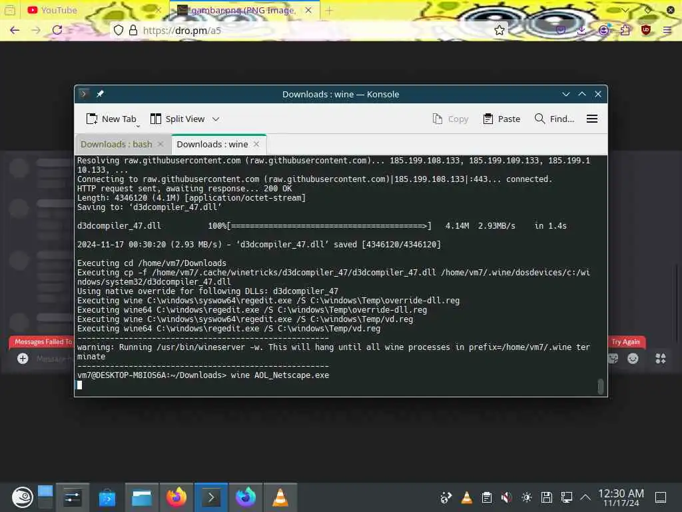
Task: Close the Downloads : bash Konsole tab
Action: click(161, 144)
